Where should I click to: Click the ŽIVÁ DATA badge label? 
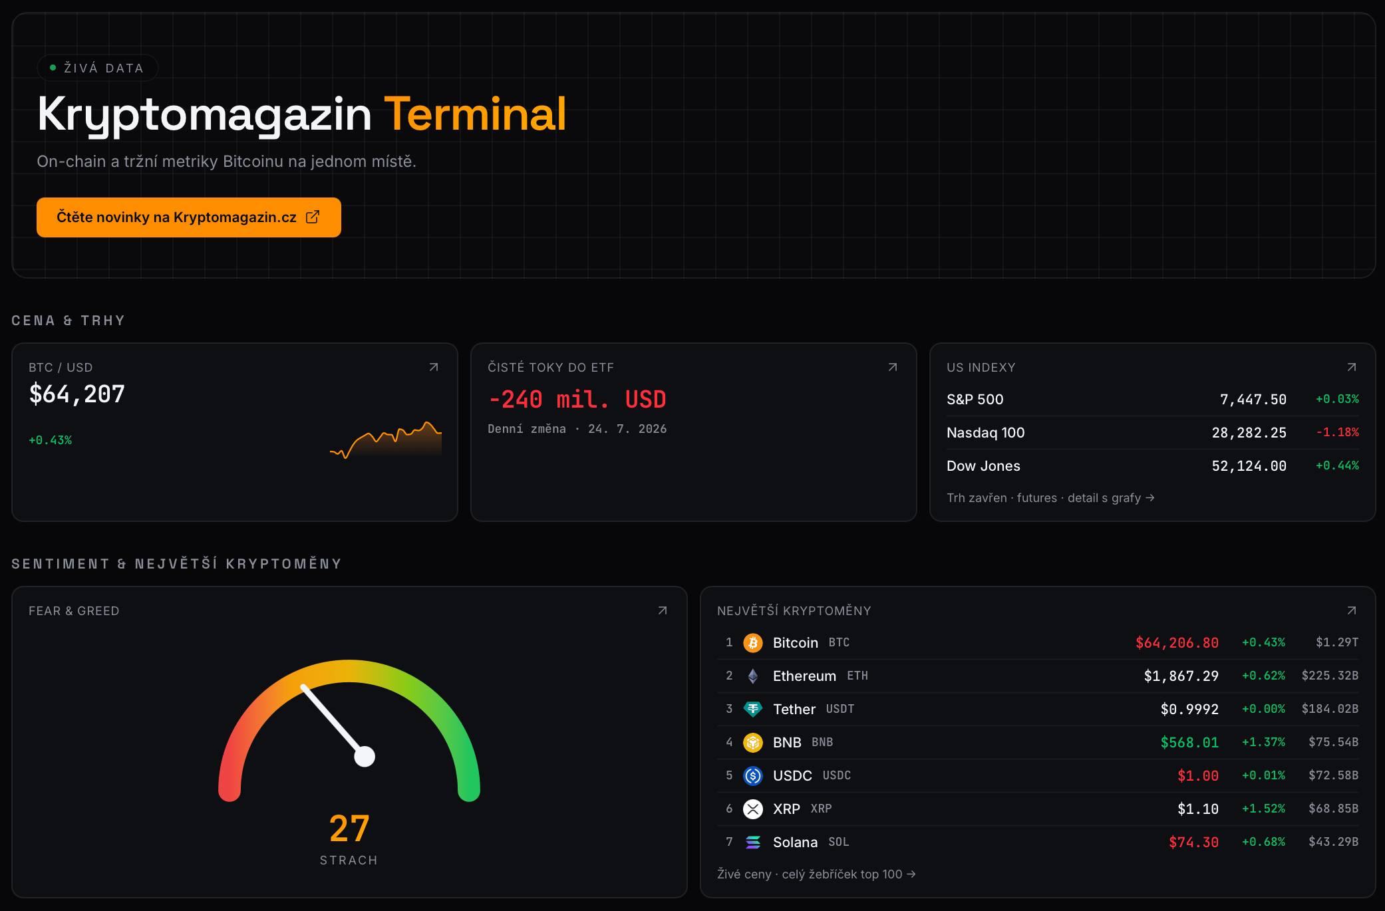[104, 68]
